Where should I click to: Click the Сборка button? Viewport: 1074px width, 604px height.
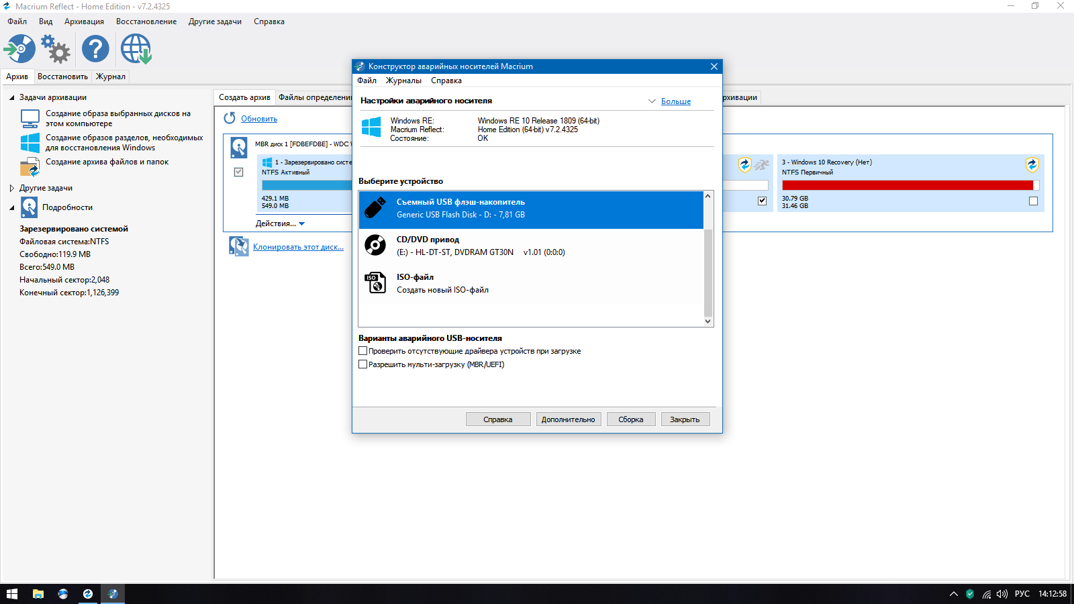(x=631, y=419)
